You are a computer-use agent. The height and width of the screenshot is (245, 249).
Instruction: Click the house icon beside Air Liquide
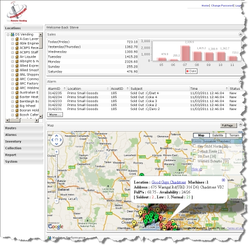click(17, 57)
